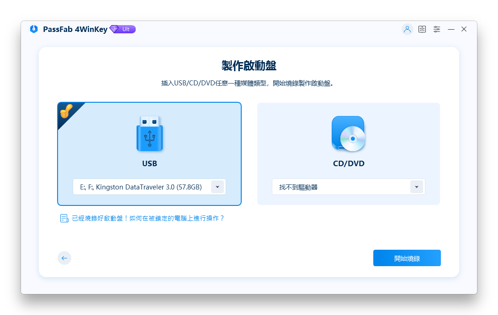Click the 製作啟動盤 heading
The width and height of the screenshot is (498, 315).
[249, 66]
